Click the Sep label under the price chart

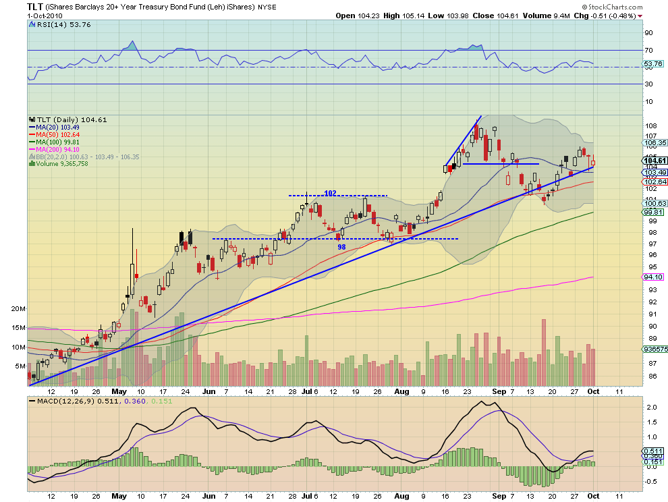tap(499, 391)
